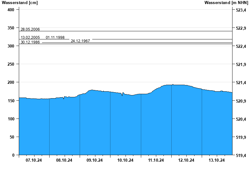This screenshot has width=251, height=172.
Task: Click the 100 tick on left axis
Action: coord(11,119)
